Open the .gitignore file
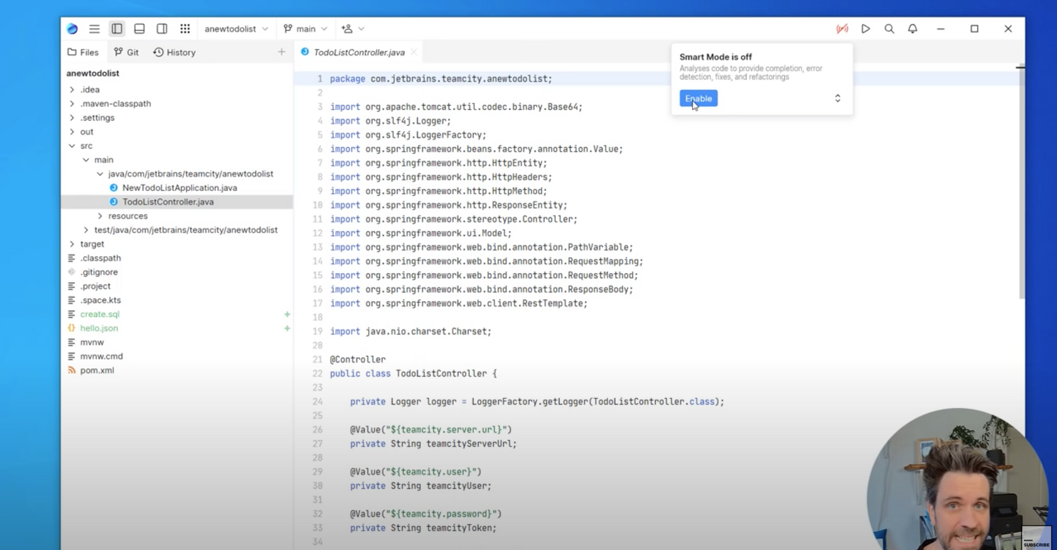Viewport: 1057px width, 550px height. [x=99, y=272]
